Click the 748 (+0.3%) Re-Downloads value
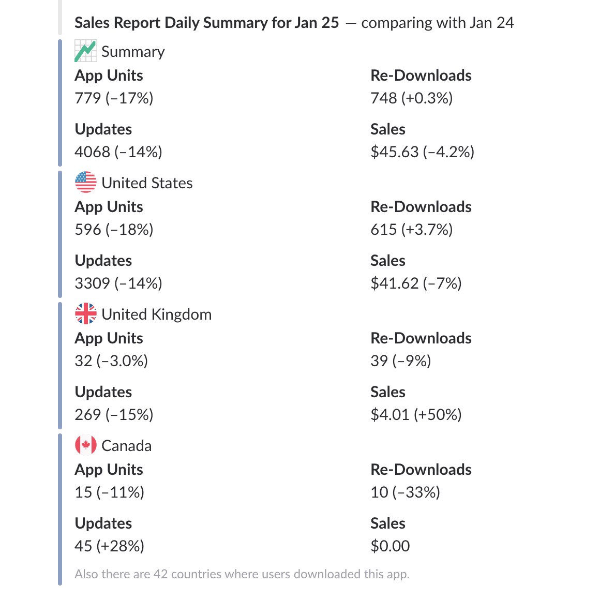The height and width of the screenshot is (600, 600). 411,98
